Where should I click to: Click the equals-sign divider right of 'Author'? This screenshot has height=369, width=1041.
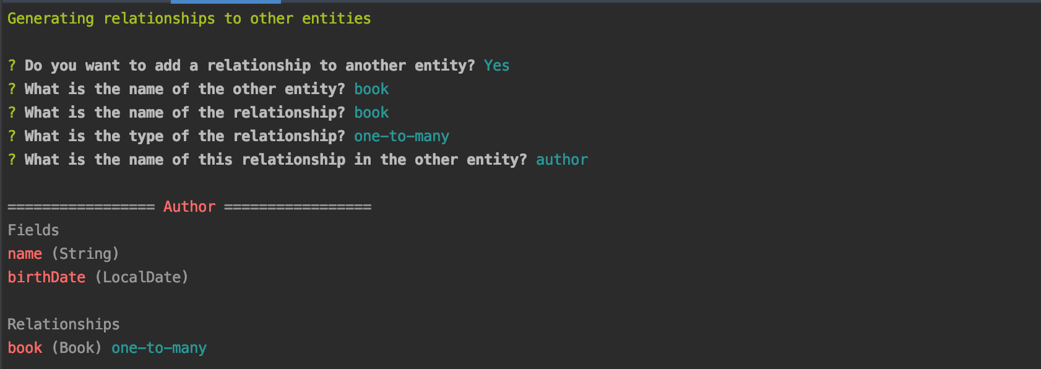[298, 207]
